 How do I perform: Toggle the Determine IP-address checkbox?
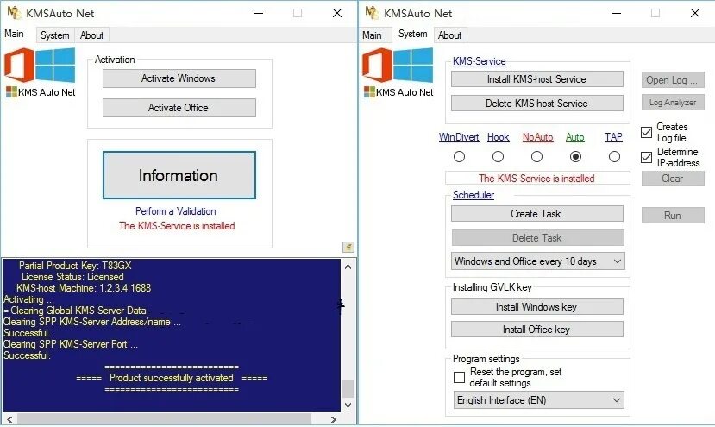point(646,157)
